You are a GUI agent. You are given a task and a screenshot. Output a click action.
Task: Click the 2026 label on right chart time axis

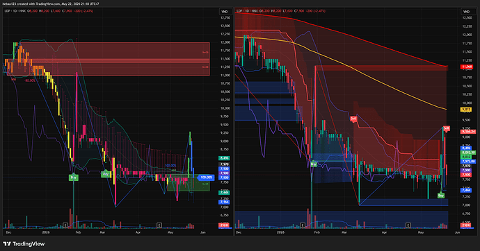click(x=280, y=232)
